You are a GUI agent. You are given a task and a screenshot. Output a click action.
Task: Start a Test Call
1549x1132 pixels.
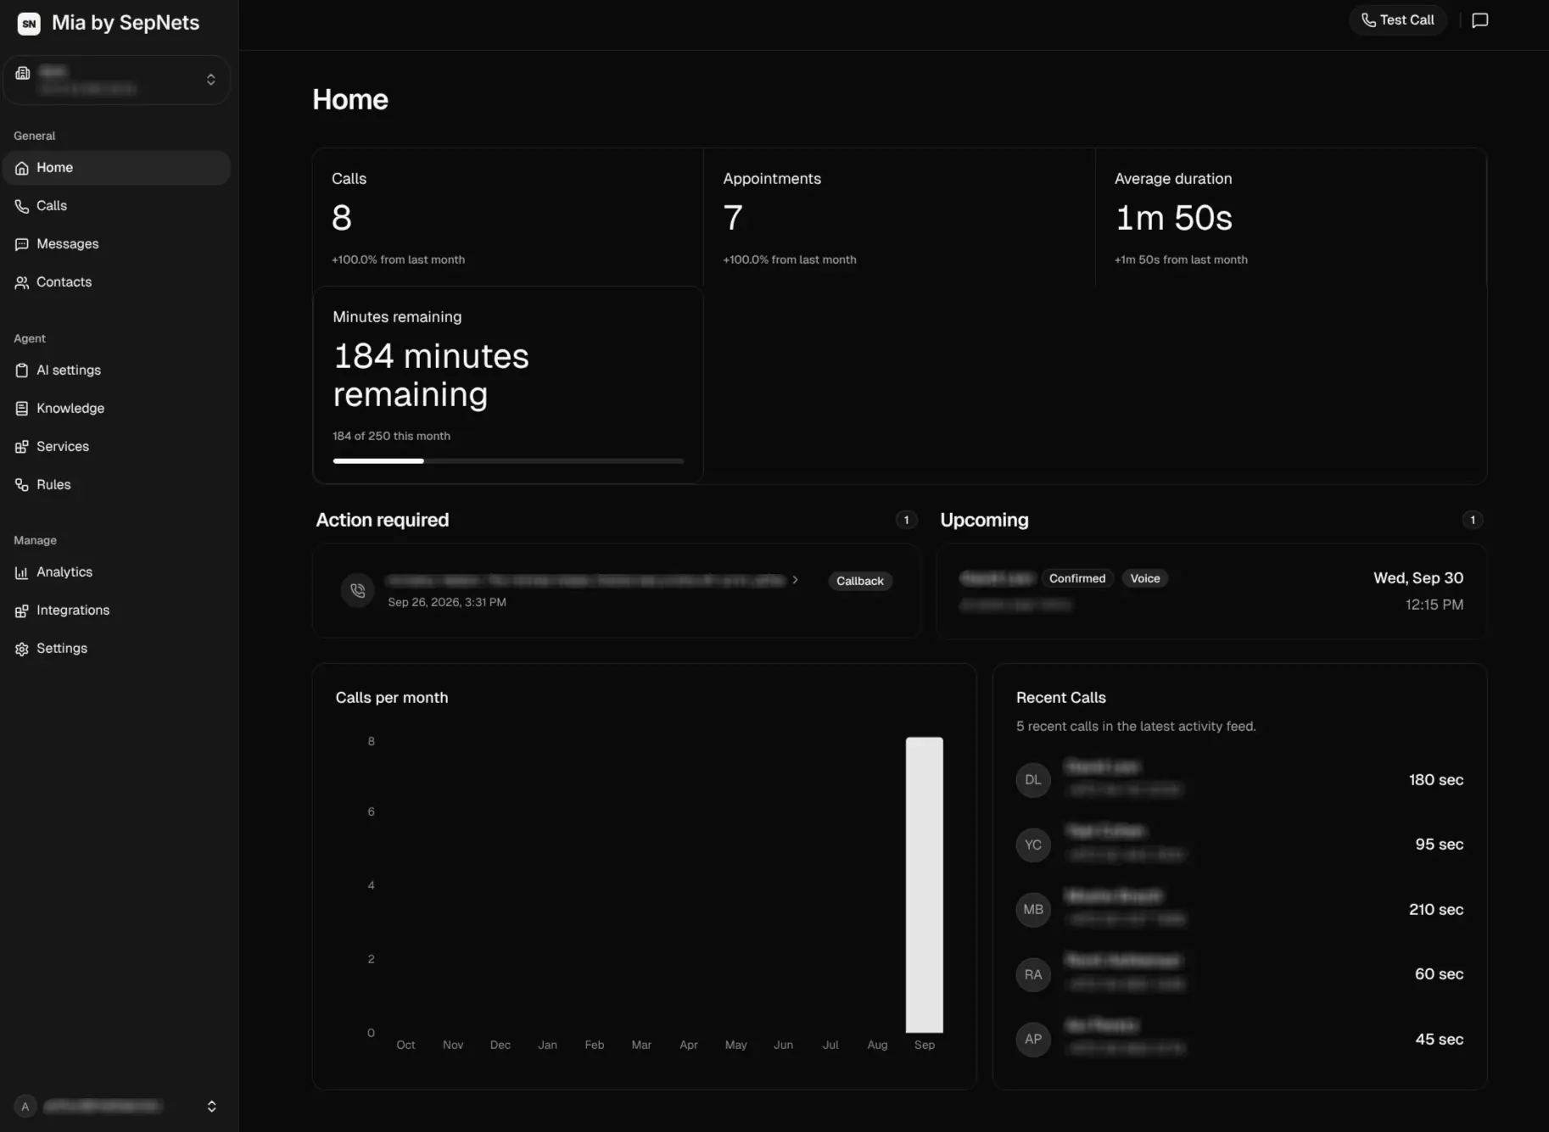click(x=1398, y=20)
